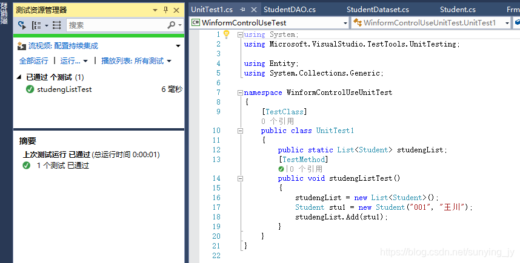Image resolution: width=520 pixels, height=263 pixels.
Task: Open the 播放列表 dropdown arrow
Action: coord(169,61)
